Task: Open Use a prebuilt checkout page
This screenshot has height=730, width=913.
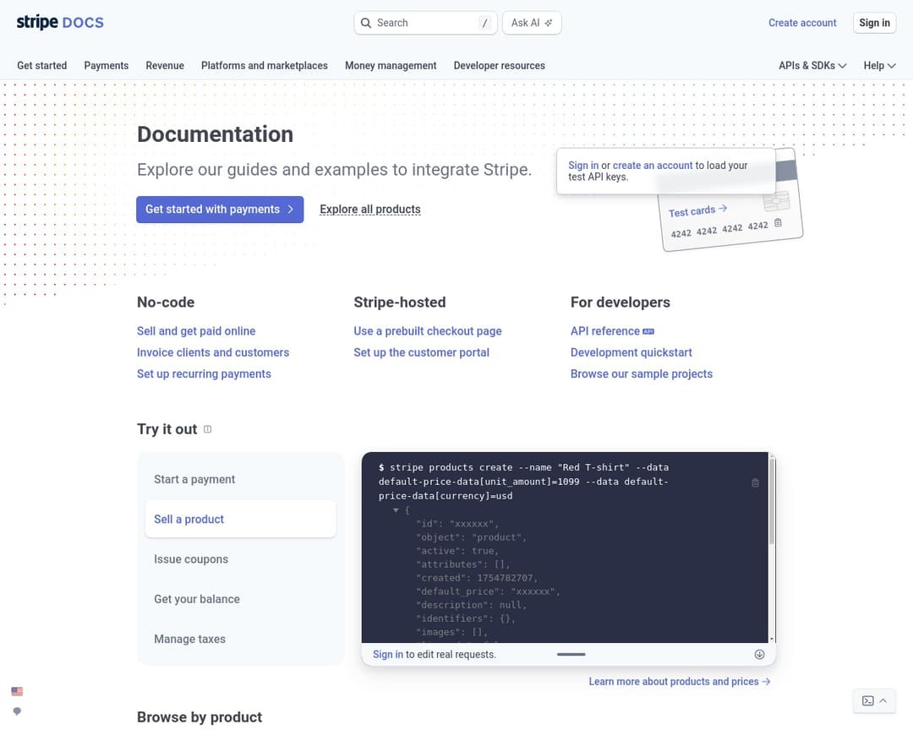Action: click(x=428, y=331)
